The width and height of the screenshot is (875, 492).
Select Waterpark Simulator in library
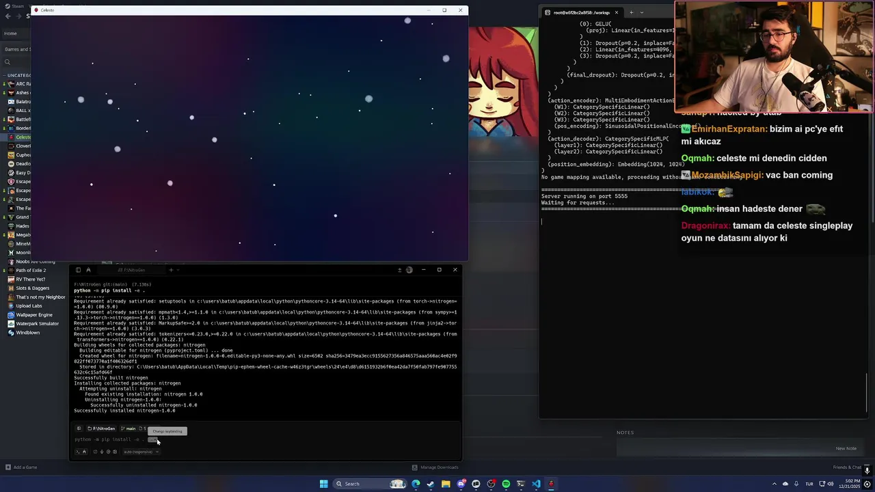(x=38, y=323)
